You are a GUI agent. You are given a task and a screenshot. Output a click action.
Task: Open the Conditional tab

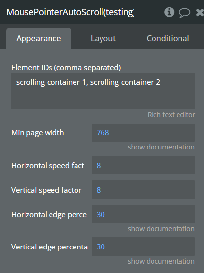(x=168, y=38)
